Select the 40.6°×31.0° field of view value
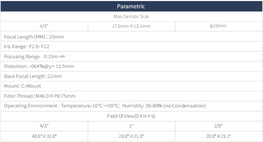 (x=44, y=136)
